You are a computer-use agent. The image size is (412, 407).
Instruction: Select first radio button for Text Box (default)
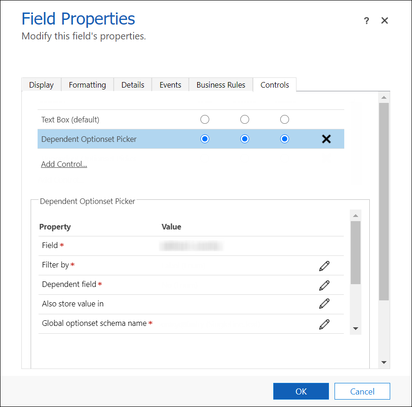pos(205,120)
